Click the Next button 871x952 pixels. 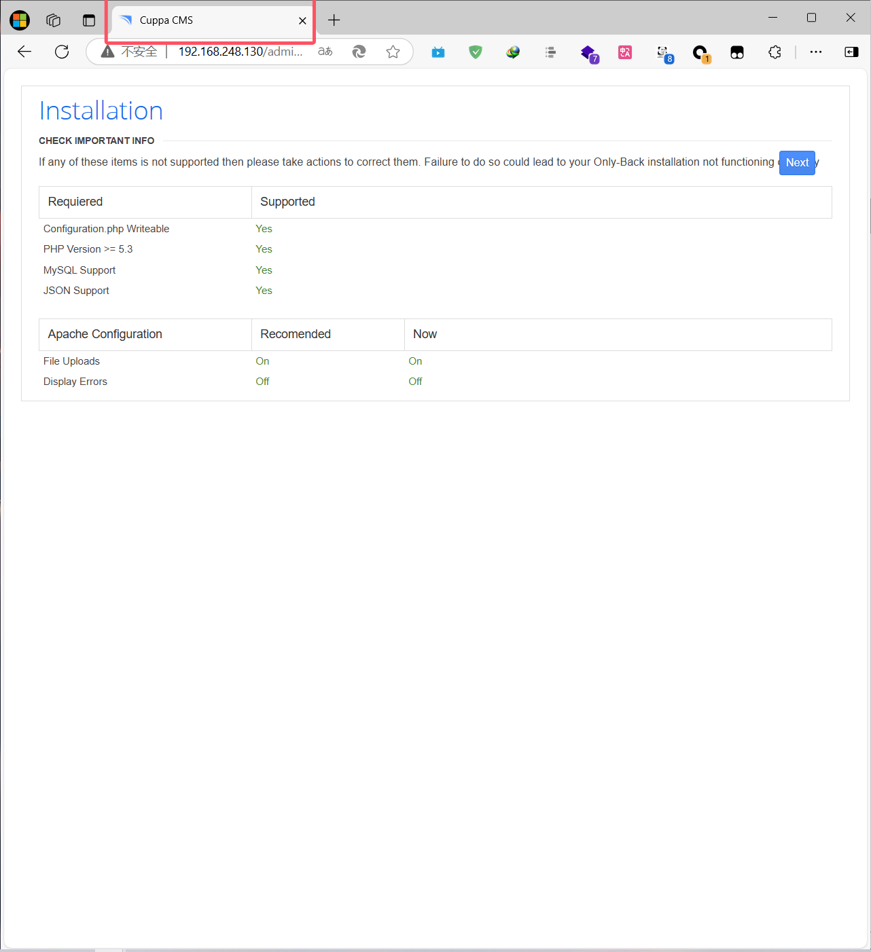796,163
